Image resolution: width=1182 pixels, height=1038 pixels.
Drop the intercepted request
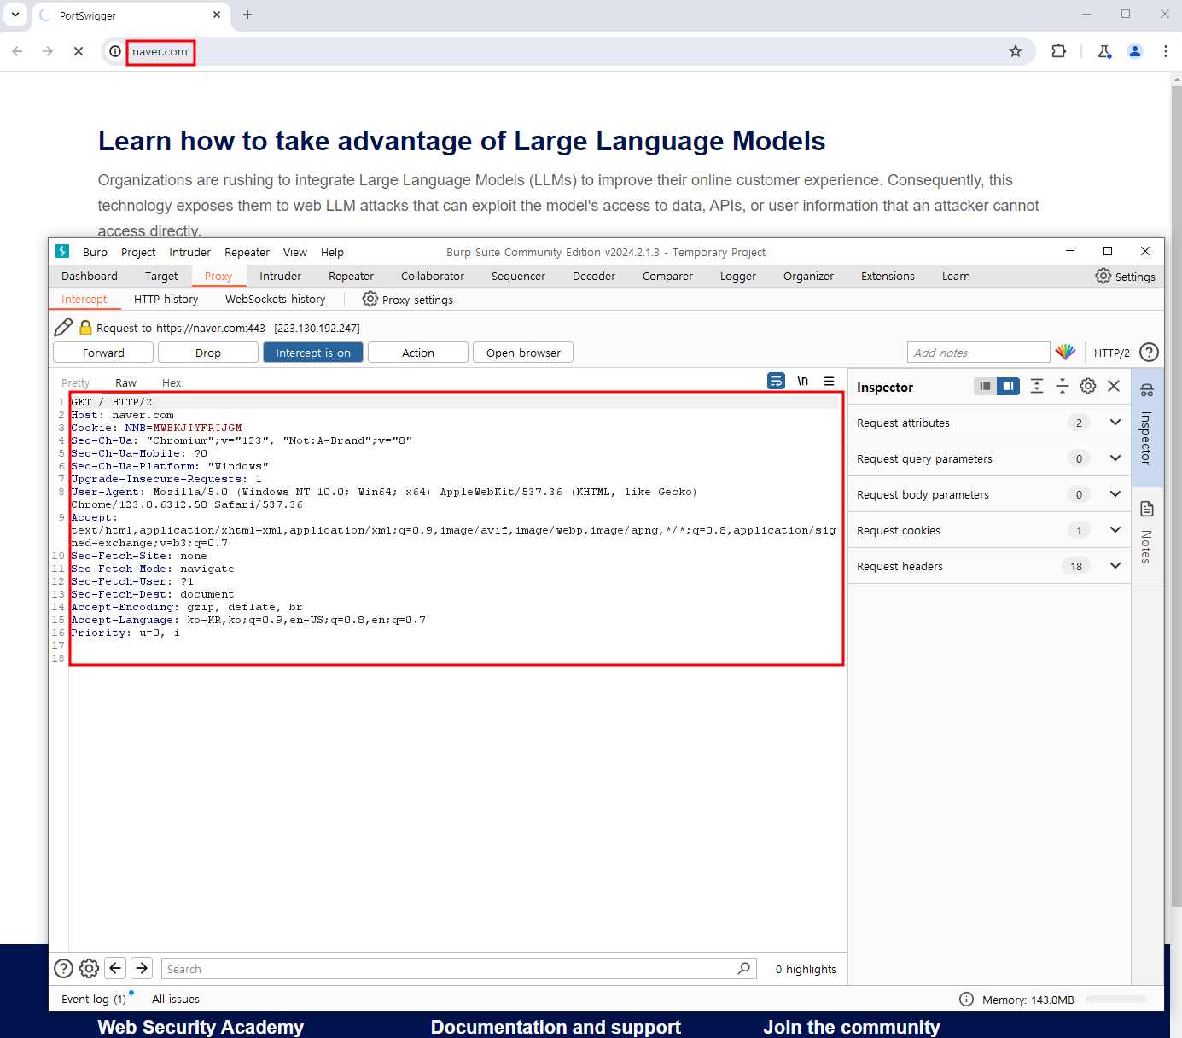[x=208, y=352]
